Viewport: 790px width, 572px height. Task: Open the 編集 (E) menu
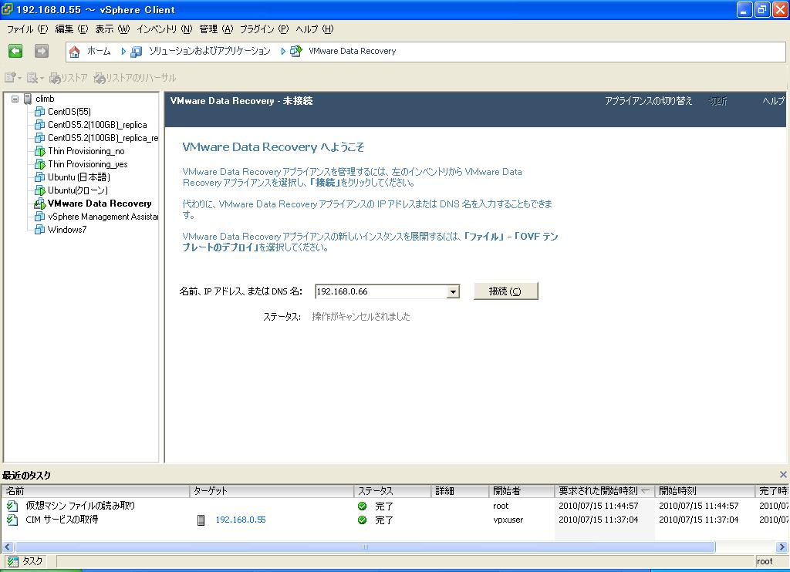[x=71, y=29]
